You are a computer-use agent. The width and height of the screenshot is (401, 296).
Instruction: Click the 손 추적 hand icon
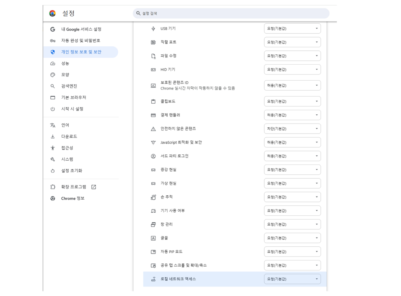[153, 197]
